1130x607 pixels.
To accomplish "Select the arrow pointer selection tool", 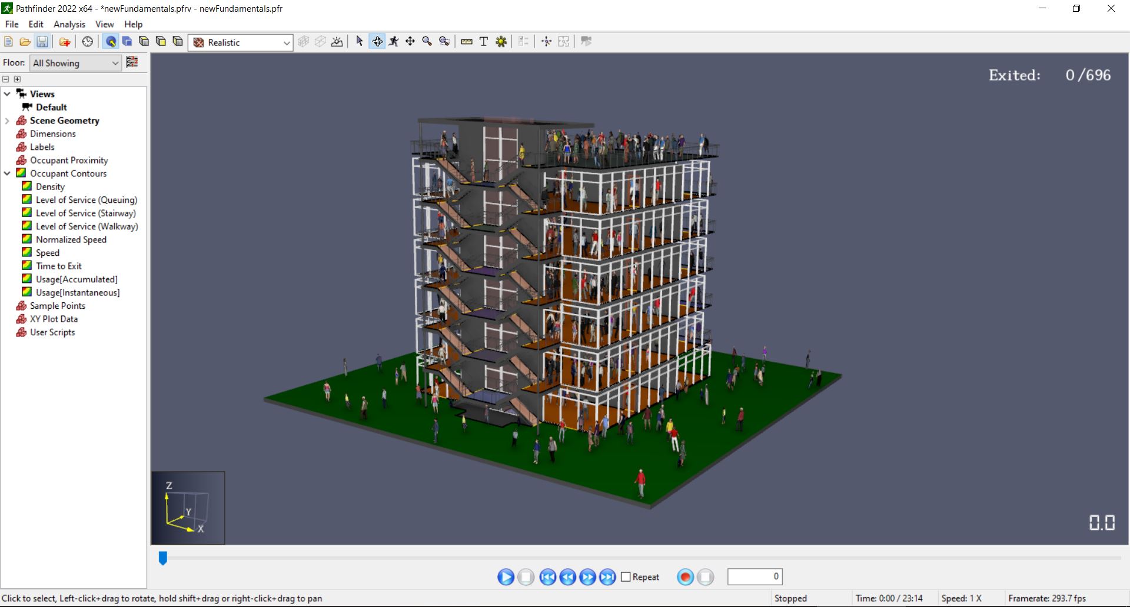I will (x=360, y=41).
